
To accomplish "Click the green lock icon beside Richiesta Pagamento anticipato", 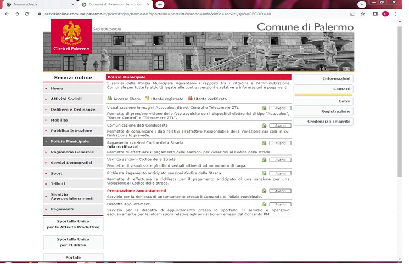I will 264,173.
